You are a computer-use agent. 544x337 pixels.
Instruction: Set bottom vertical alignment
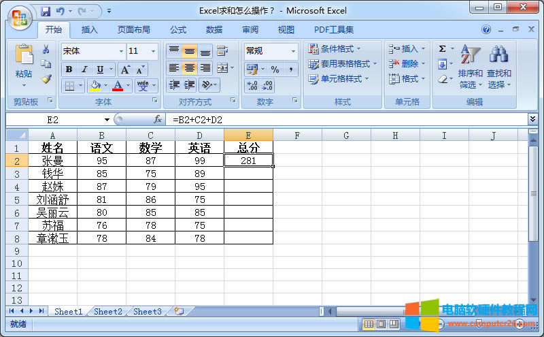[205, 51]
